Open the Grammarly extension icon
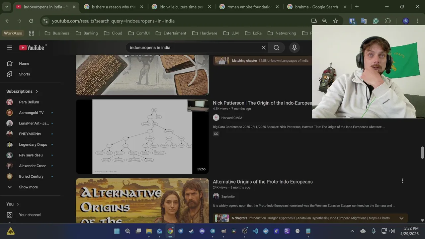The image size is (425, 239). click(x=376, y=21)
